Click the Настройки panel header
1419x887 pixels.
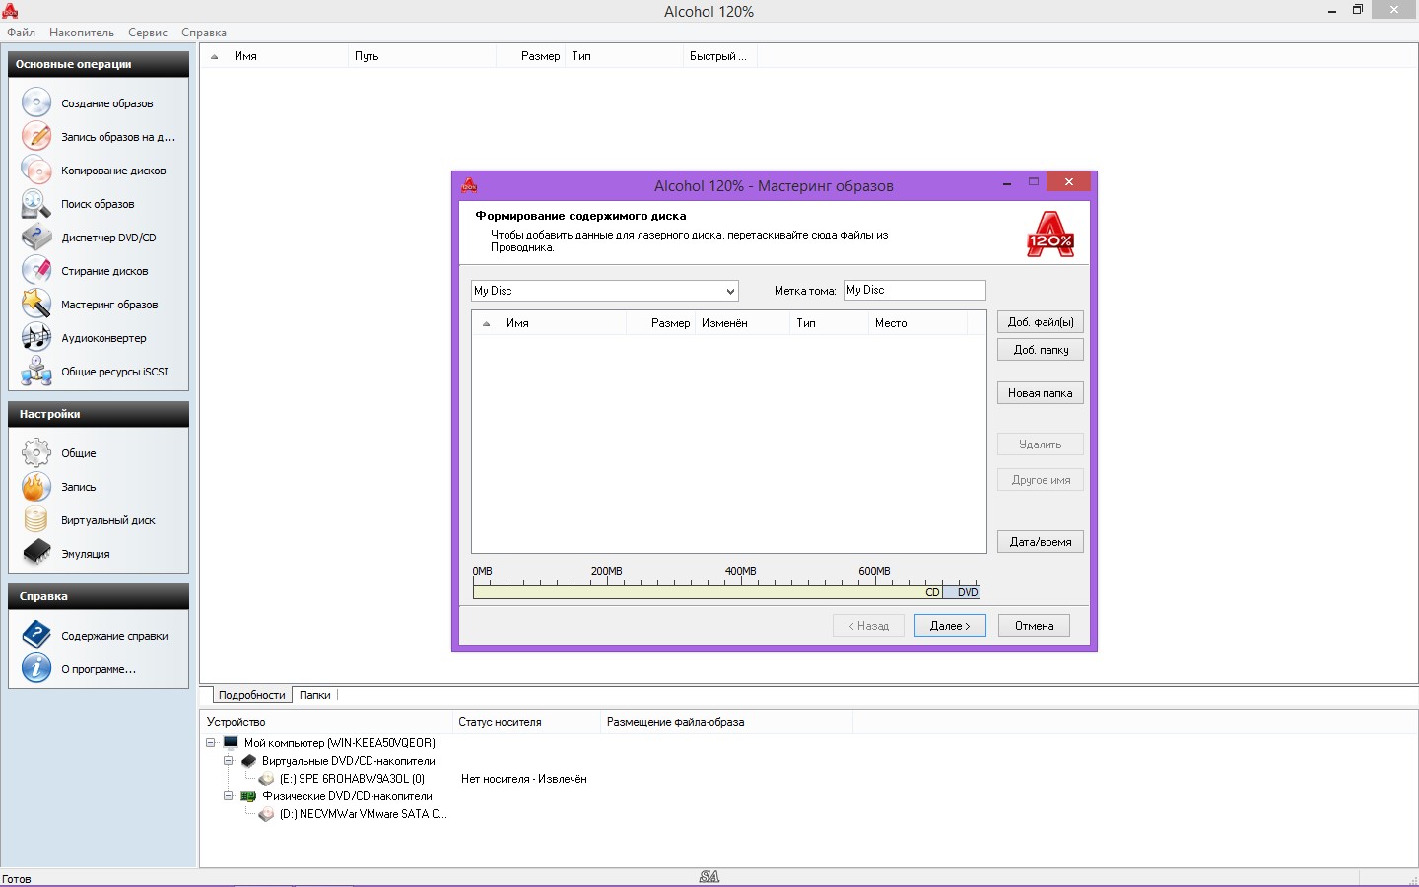coord(99,414)
